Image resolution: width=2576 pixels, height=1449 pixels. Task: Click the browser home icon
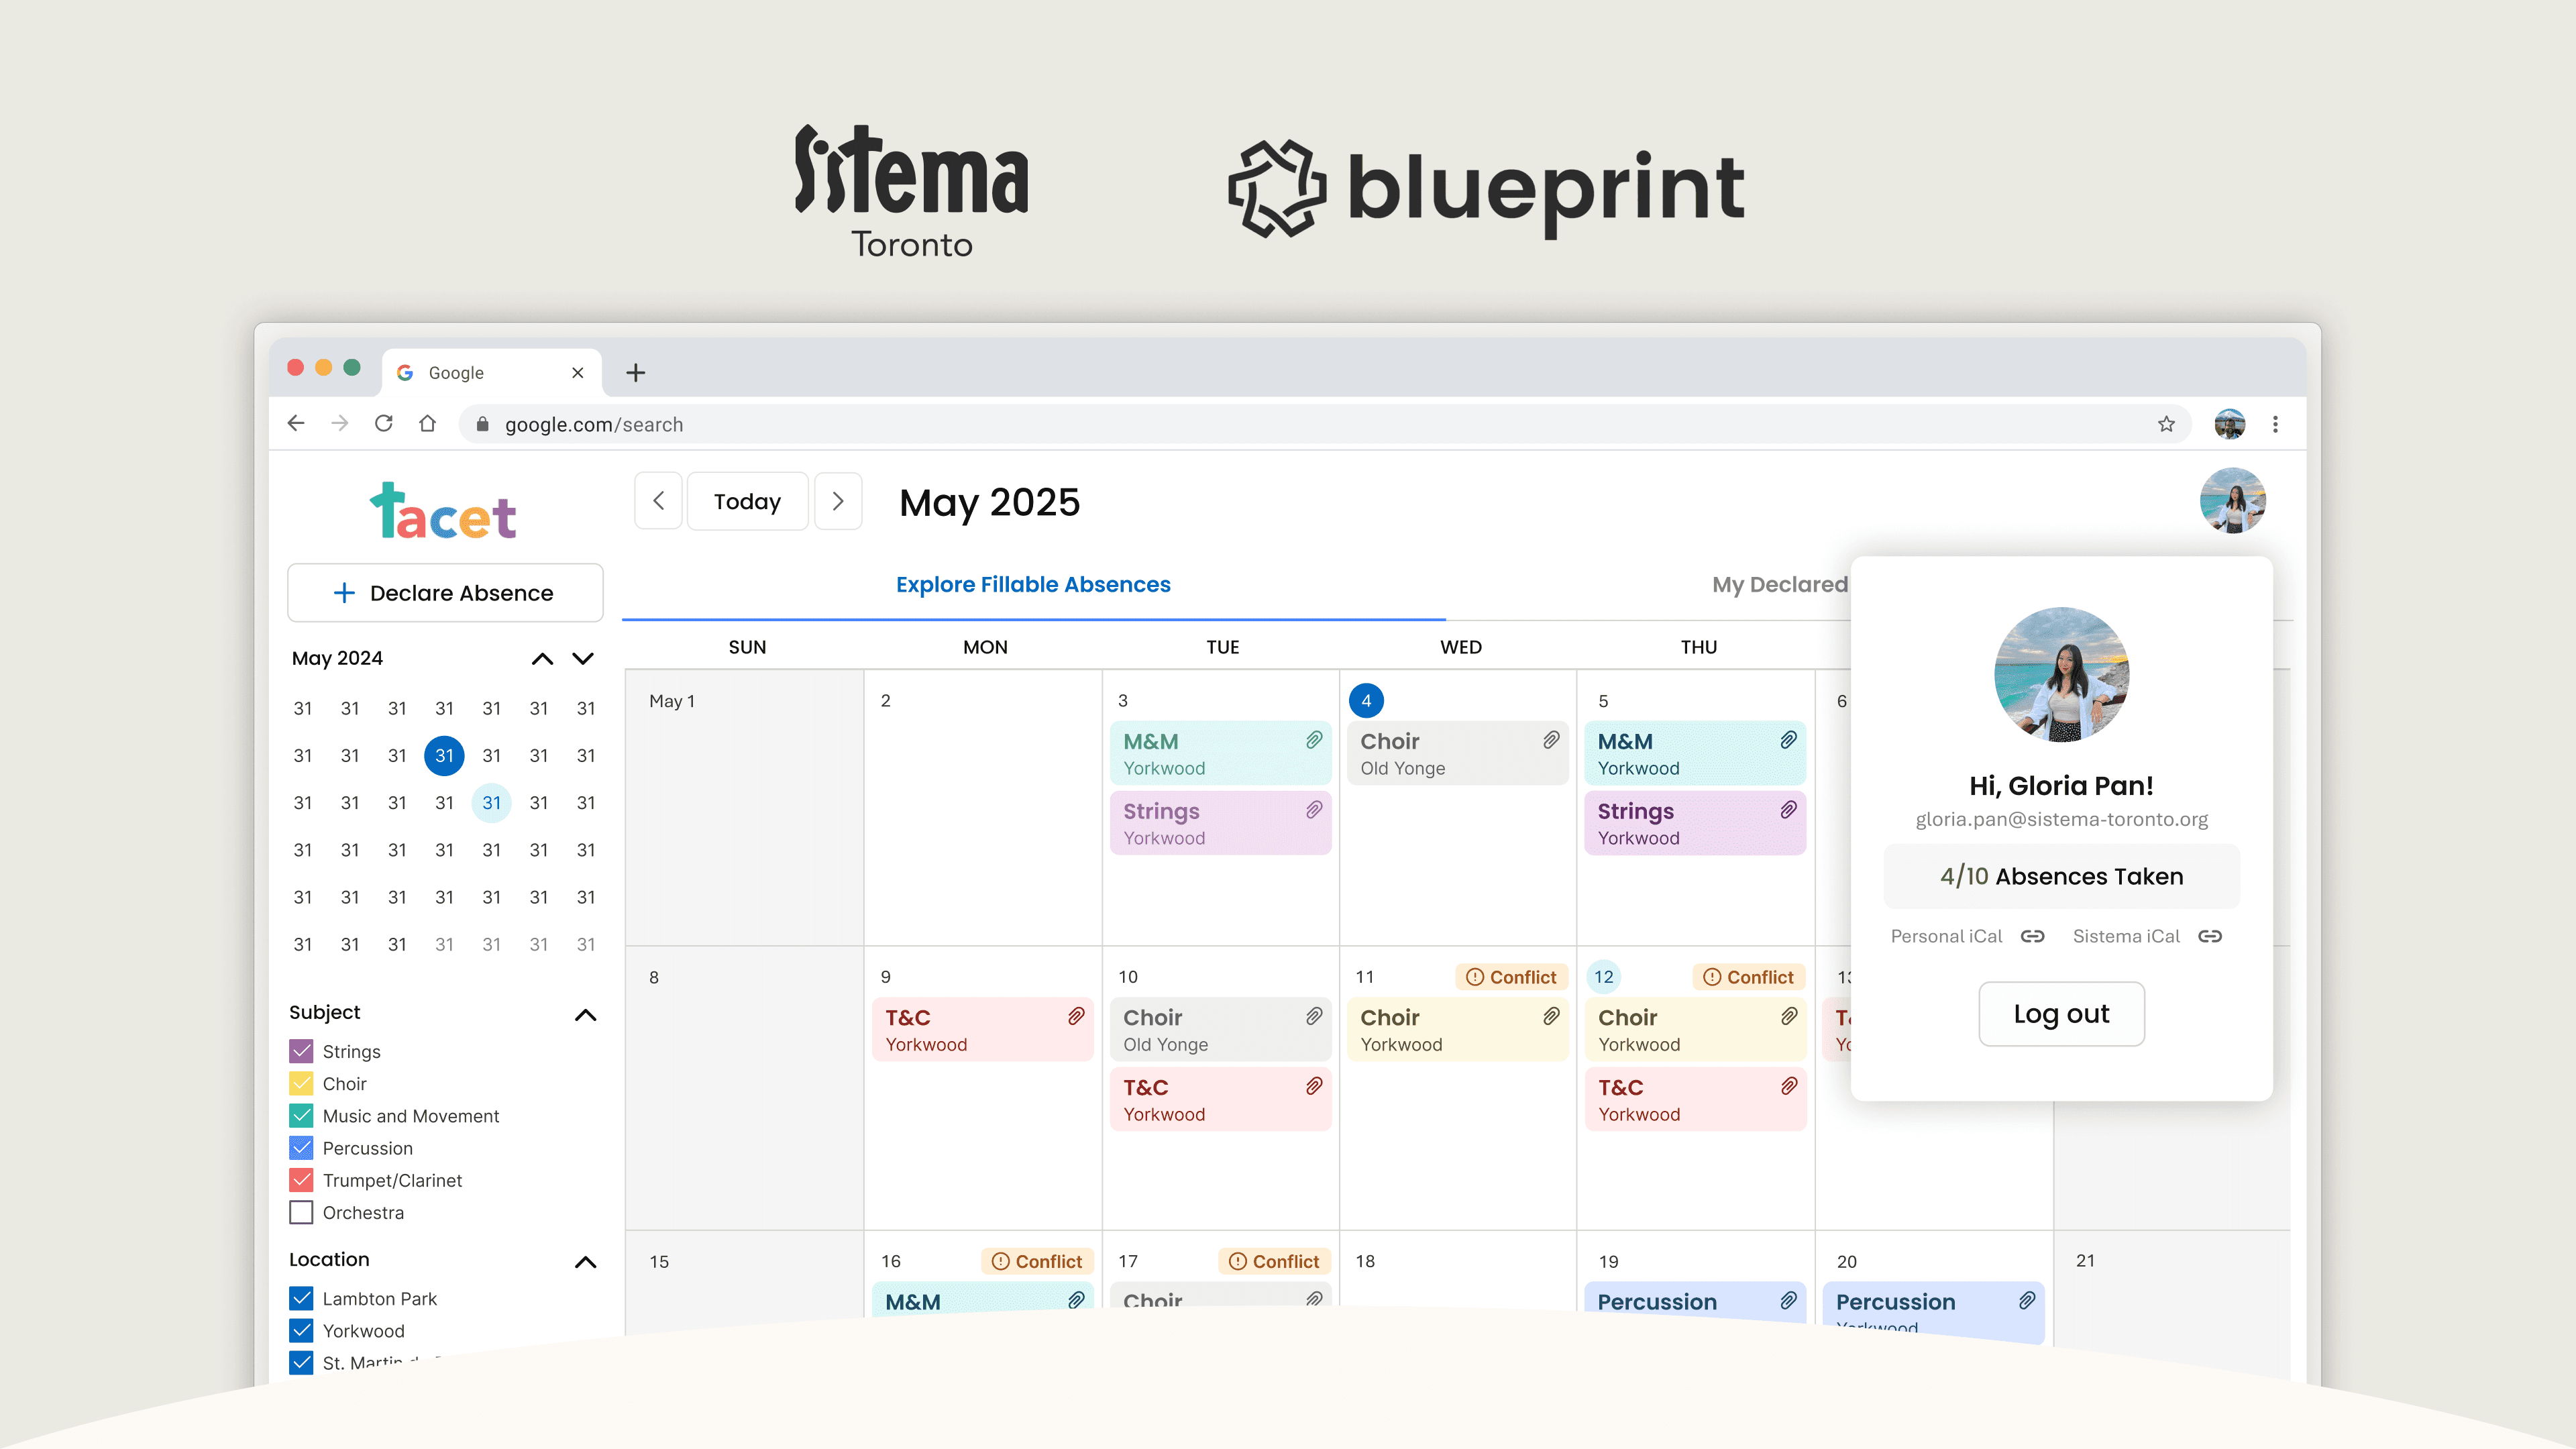point(428,424)
